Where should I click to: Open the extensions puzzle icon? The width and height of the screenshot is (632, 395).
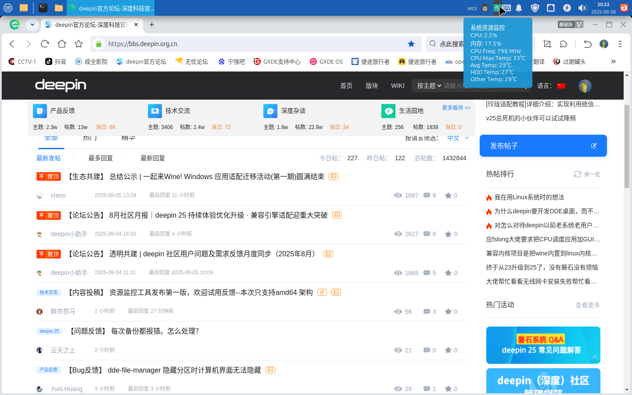pyautogui.click(x=564, y=44)
